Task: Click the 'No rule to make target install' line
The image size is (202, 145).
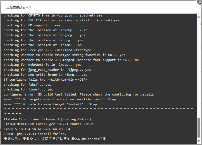Action: pyautogui.click(x=51, y=104)
